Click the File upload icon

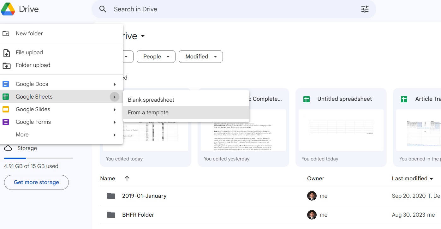coord(6,53)
